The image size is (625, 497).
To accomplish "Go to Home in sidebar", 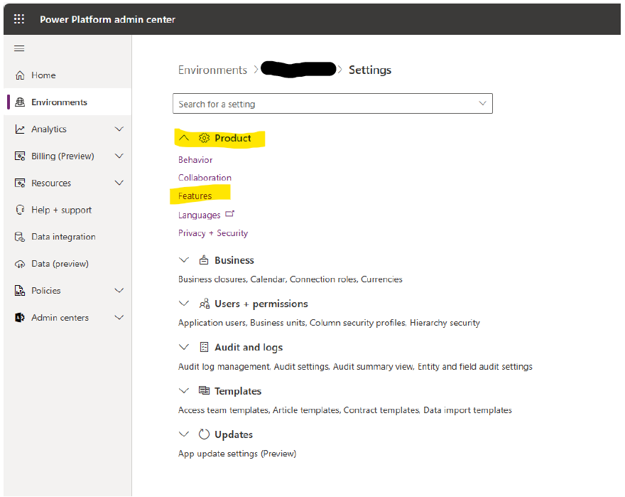I will (x=67, y=75).
